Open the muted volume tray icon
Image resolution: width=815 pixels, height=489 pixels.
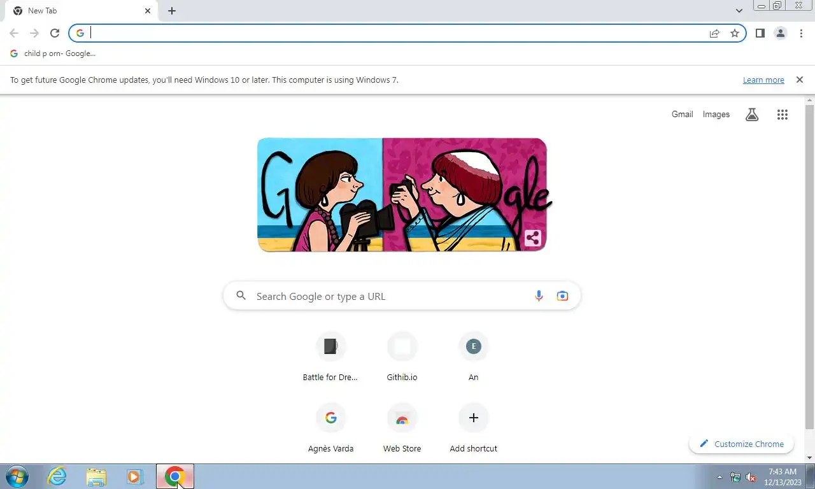pyautogui.click(x=751, y=477)
